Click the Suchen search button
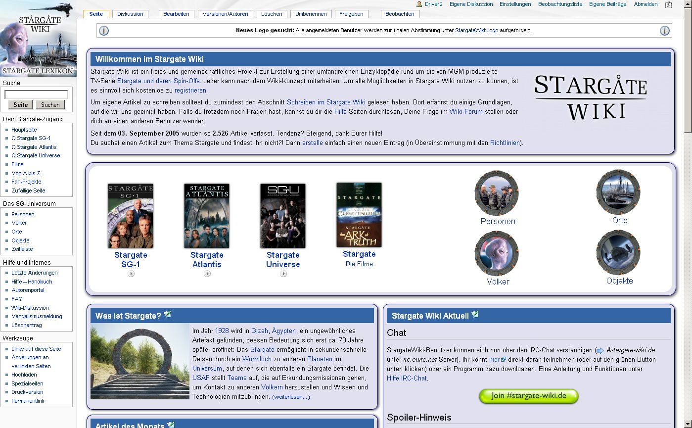The image size is (692, 428). (x=50, y=105)
